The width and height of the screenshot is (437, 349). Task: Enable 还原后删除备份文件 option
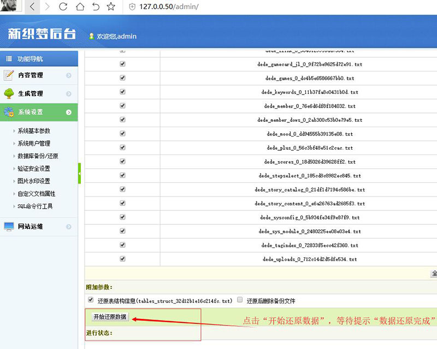(240, 299)
